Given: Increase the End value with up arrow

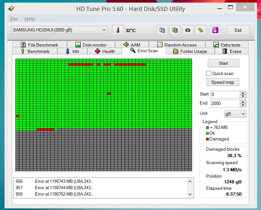Looking at the screenshot, I should point(243,102).
